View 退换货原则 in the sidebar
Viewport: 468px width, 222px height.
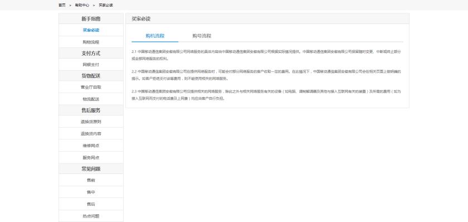pyautogui.click(x=91, y=122)
